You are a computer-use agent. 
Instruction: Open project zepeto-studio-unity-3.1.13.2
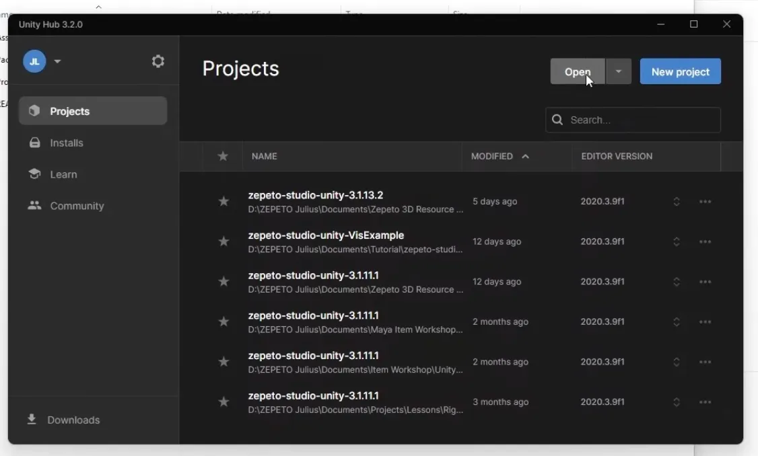(316, 195)
